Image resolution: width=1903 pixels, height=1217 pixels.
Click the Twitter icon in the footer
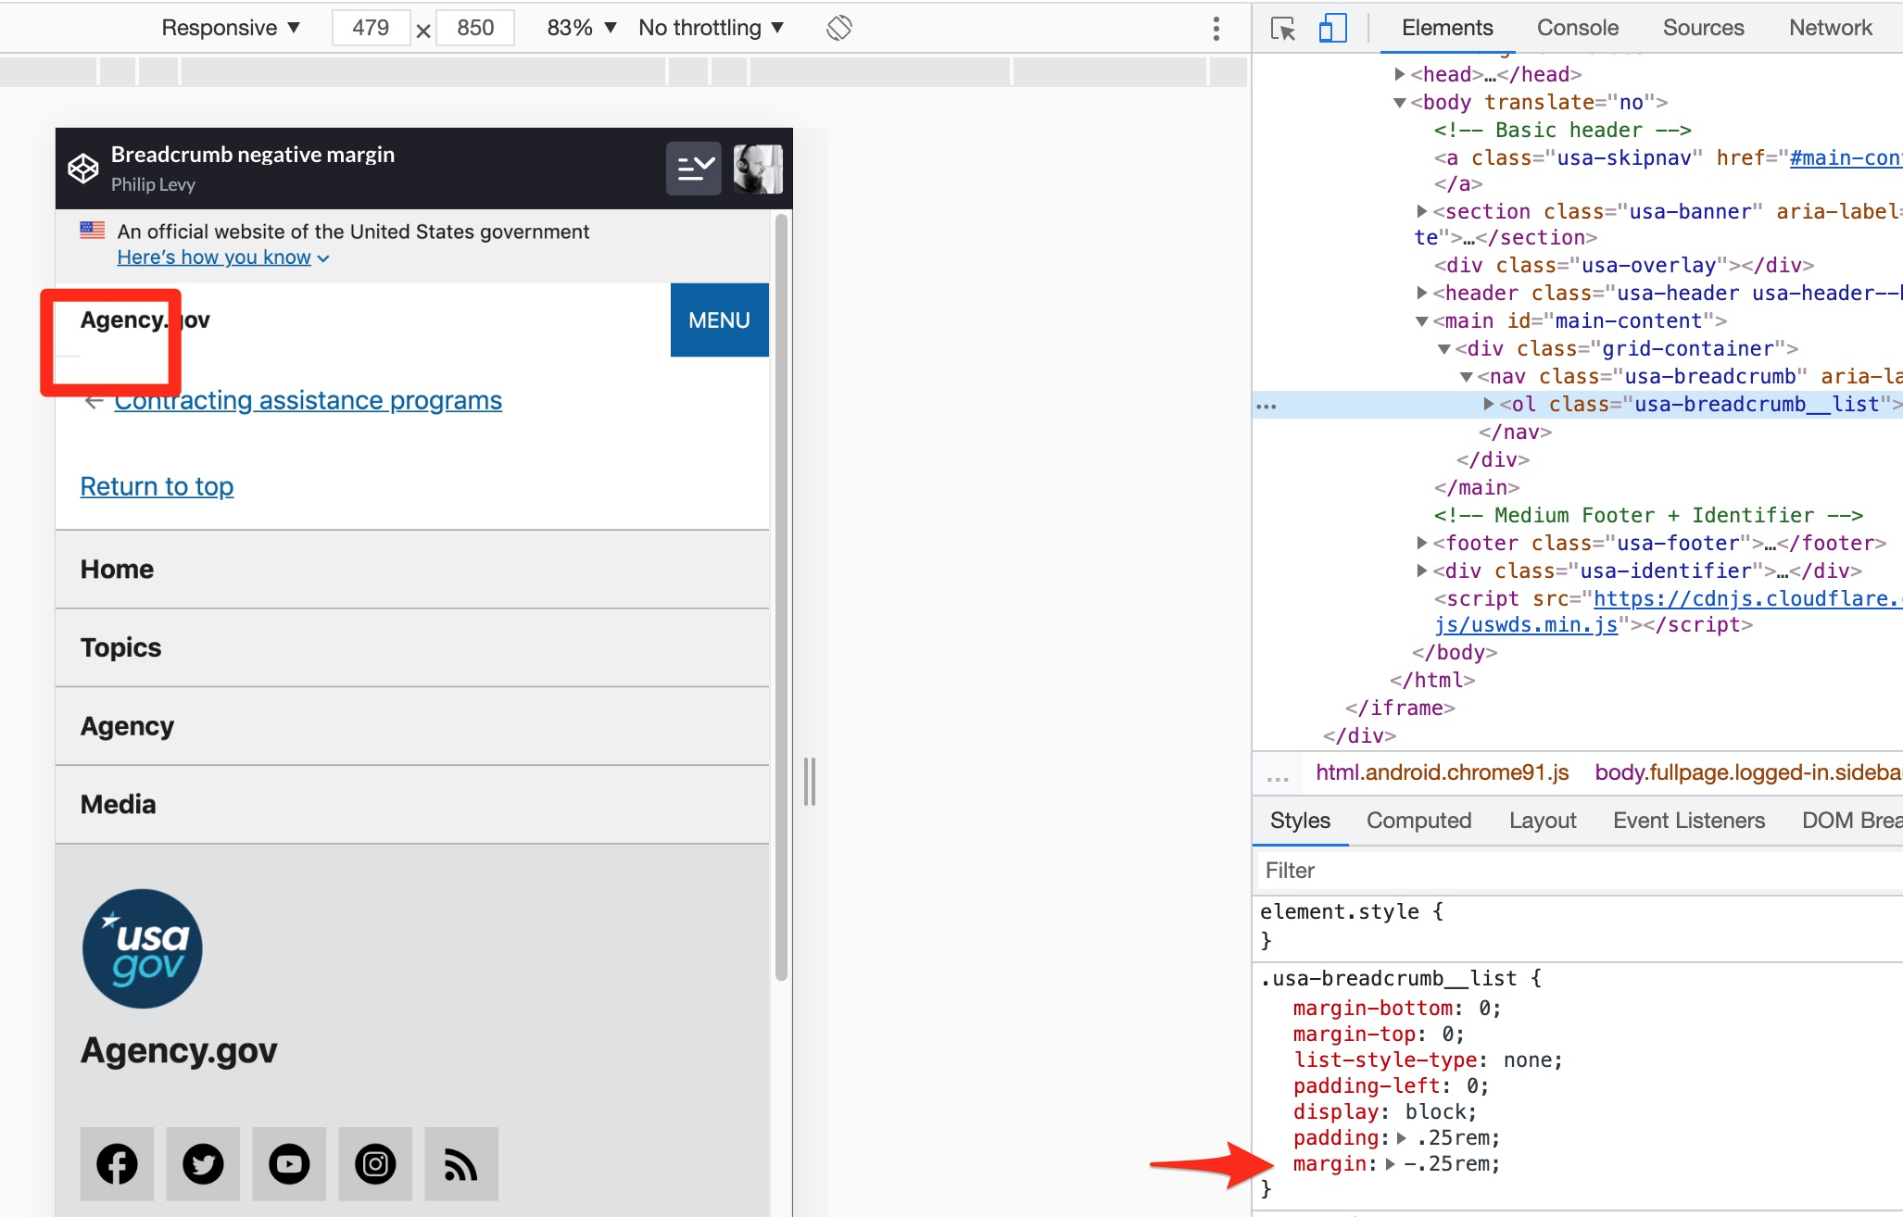tap(203, 1164)
